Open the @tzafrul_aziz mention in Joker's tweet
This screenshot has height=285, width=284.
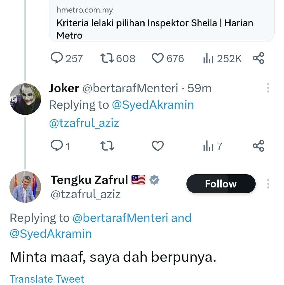pos(84,123)
